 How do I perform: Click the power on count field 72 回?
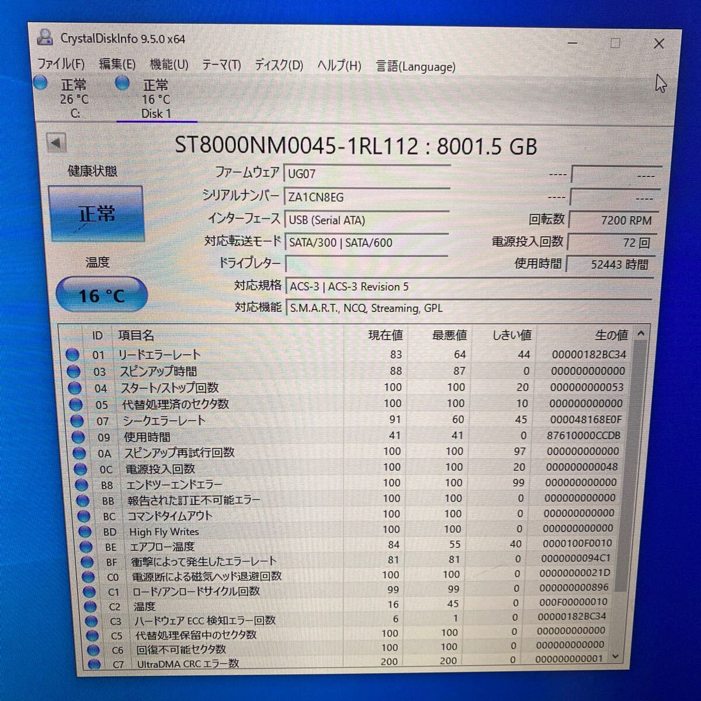pos(612,242)
